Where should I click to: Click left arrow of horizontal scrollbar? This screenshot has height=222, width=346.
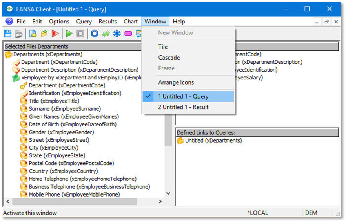[x=8, y=201]
